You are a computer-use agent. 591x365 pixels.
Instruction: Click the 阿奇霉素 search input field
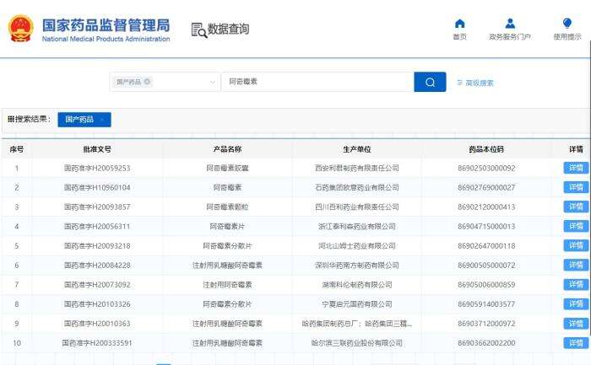[x=317, y=82]
